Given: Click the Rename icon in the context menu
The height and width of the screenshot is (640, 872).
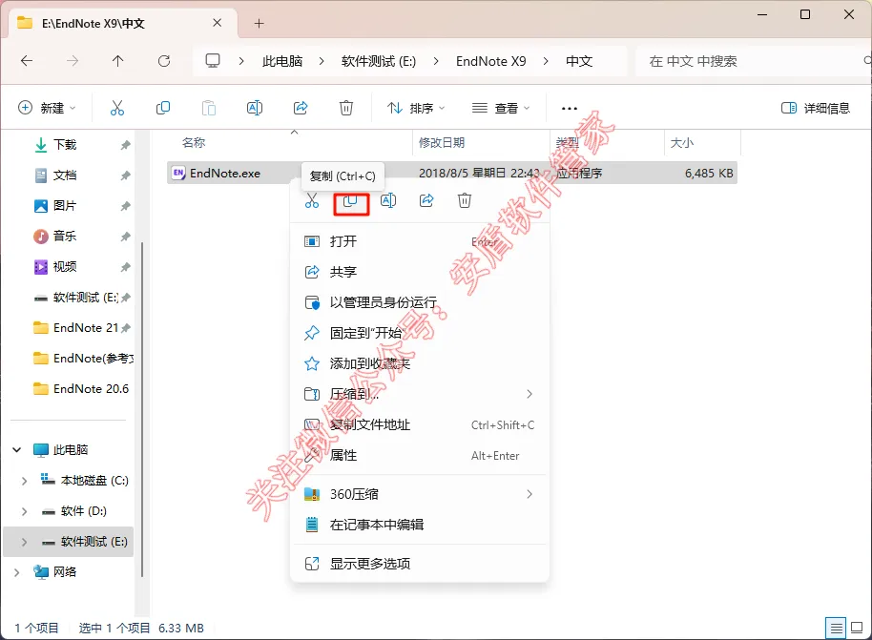Looking at the screenshot, I should click(x=388, y=200).
